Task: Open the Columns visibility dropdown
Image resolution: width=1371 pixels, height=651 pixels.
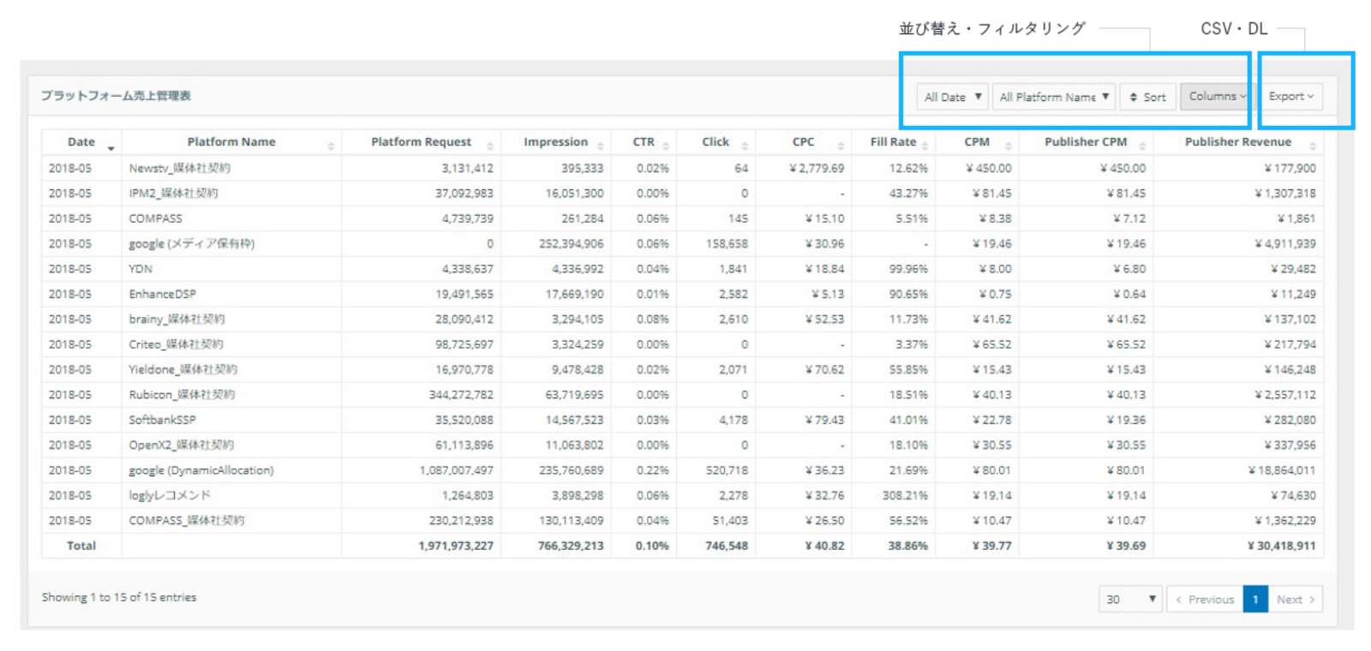Action: pyautogui.click(x=1216, y=96)
